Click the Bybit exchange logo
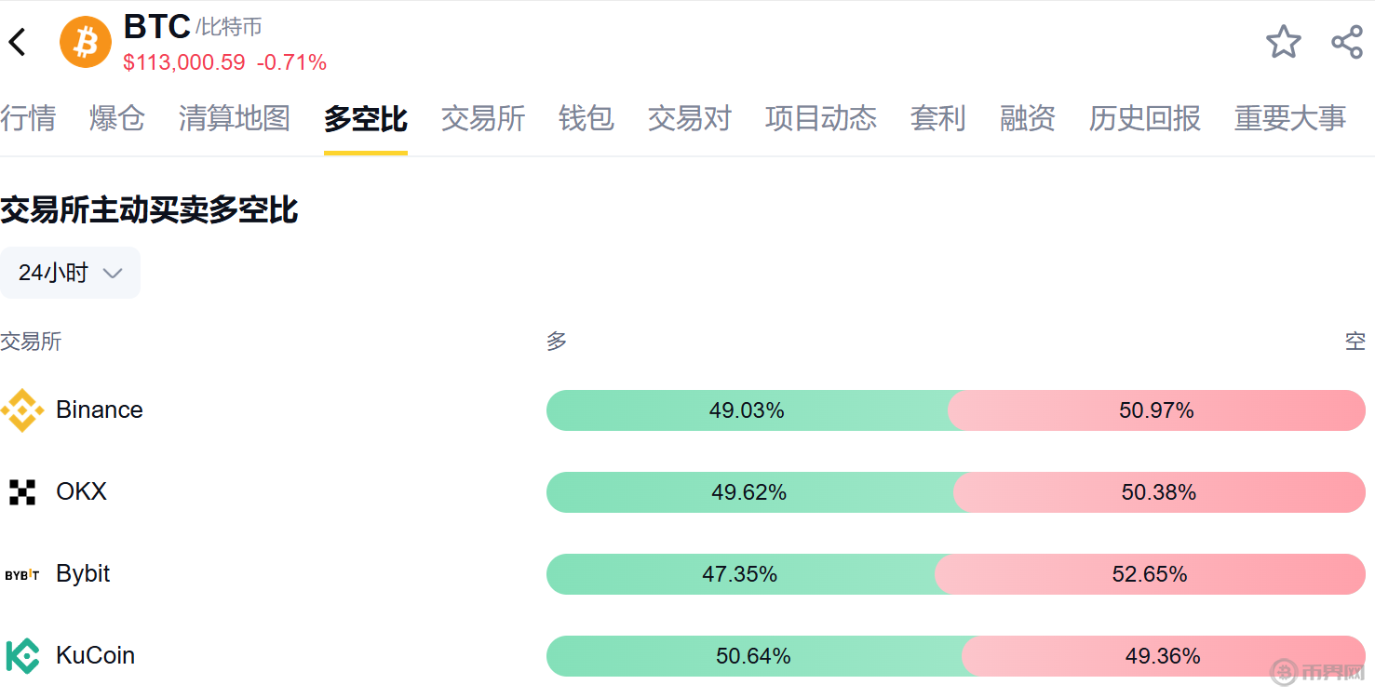Screen dimensions: 1375x698 [22, 574]
